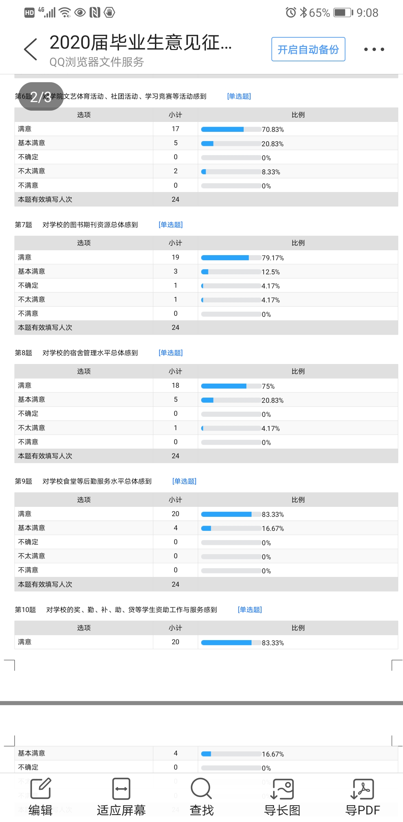Viewport: 403px width, 822px height.
Task: Tap the Wi-Fi status icon
Action: (64, 13)
